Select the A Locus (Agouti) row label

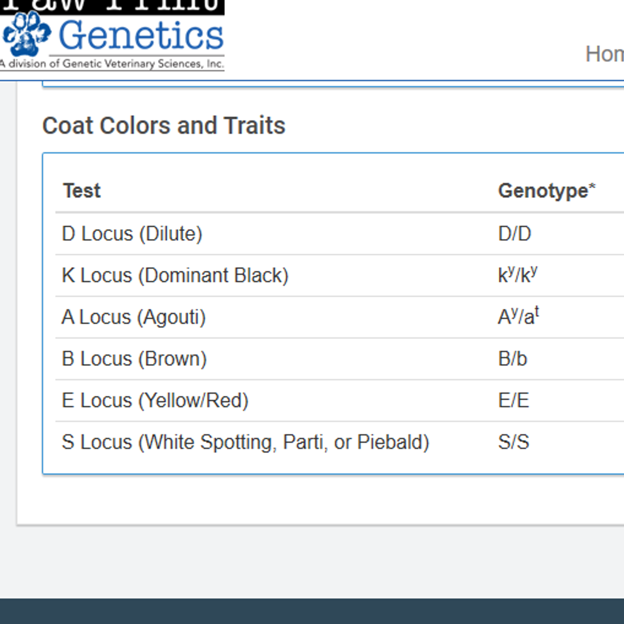[133, 317]
